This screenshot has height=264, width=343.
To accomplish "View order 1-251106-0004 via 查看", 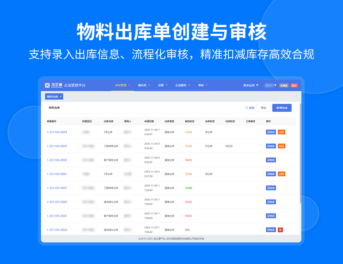I will tap(271, 132).
